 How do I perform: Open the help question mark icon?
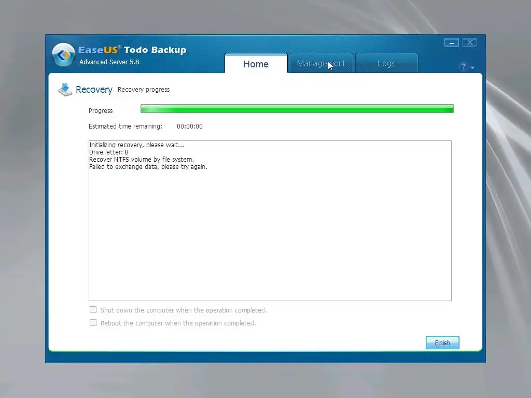(x=463, y=67)
